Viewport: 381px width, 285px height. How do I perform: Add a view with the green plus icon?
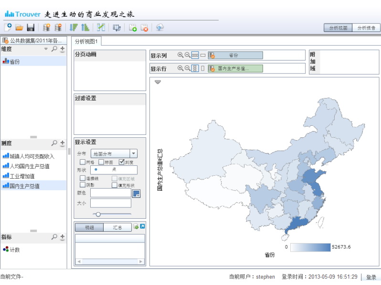point(133,28)
